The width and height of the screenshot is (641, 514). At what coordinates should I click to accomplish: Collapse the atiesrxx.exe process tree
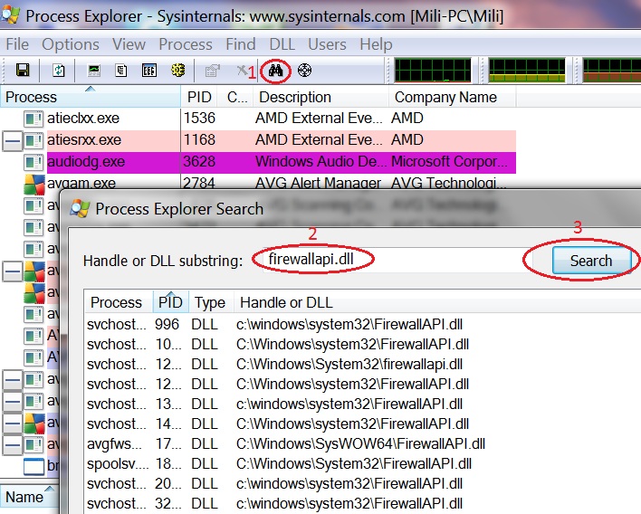[13, 141]
